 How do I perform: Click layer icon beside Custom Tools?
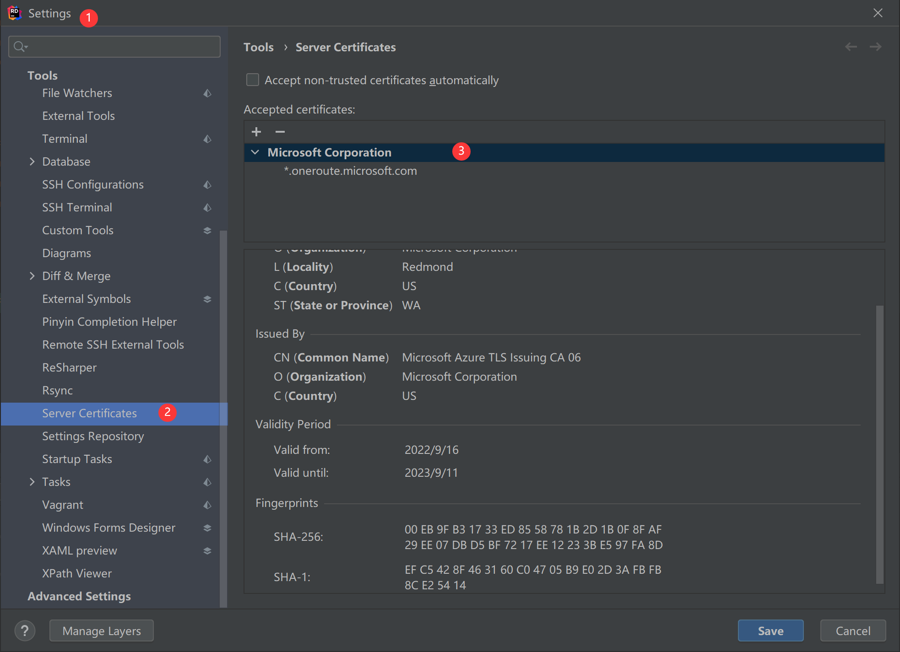point(207,230)
